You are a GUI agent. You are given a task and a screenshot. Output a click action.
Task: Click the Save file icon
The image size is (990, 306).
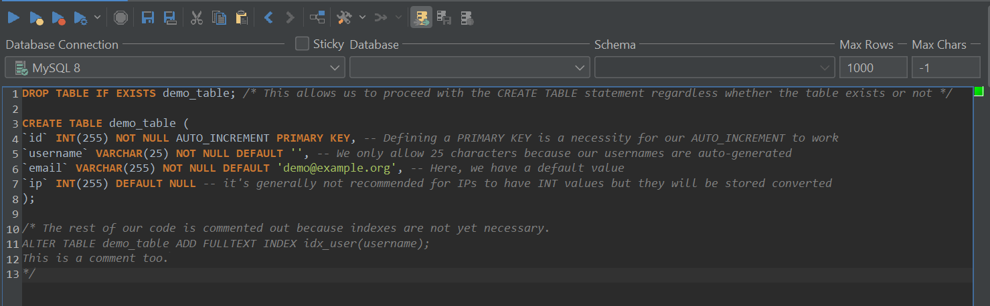click(x=148, y=17)
